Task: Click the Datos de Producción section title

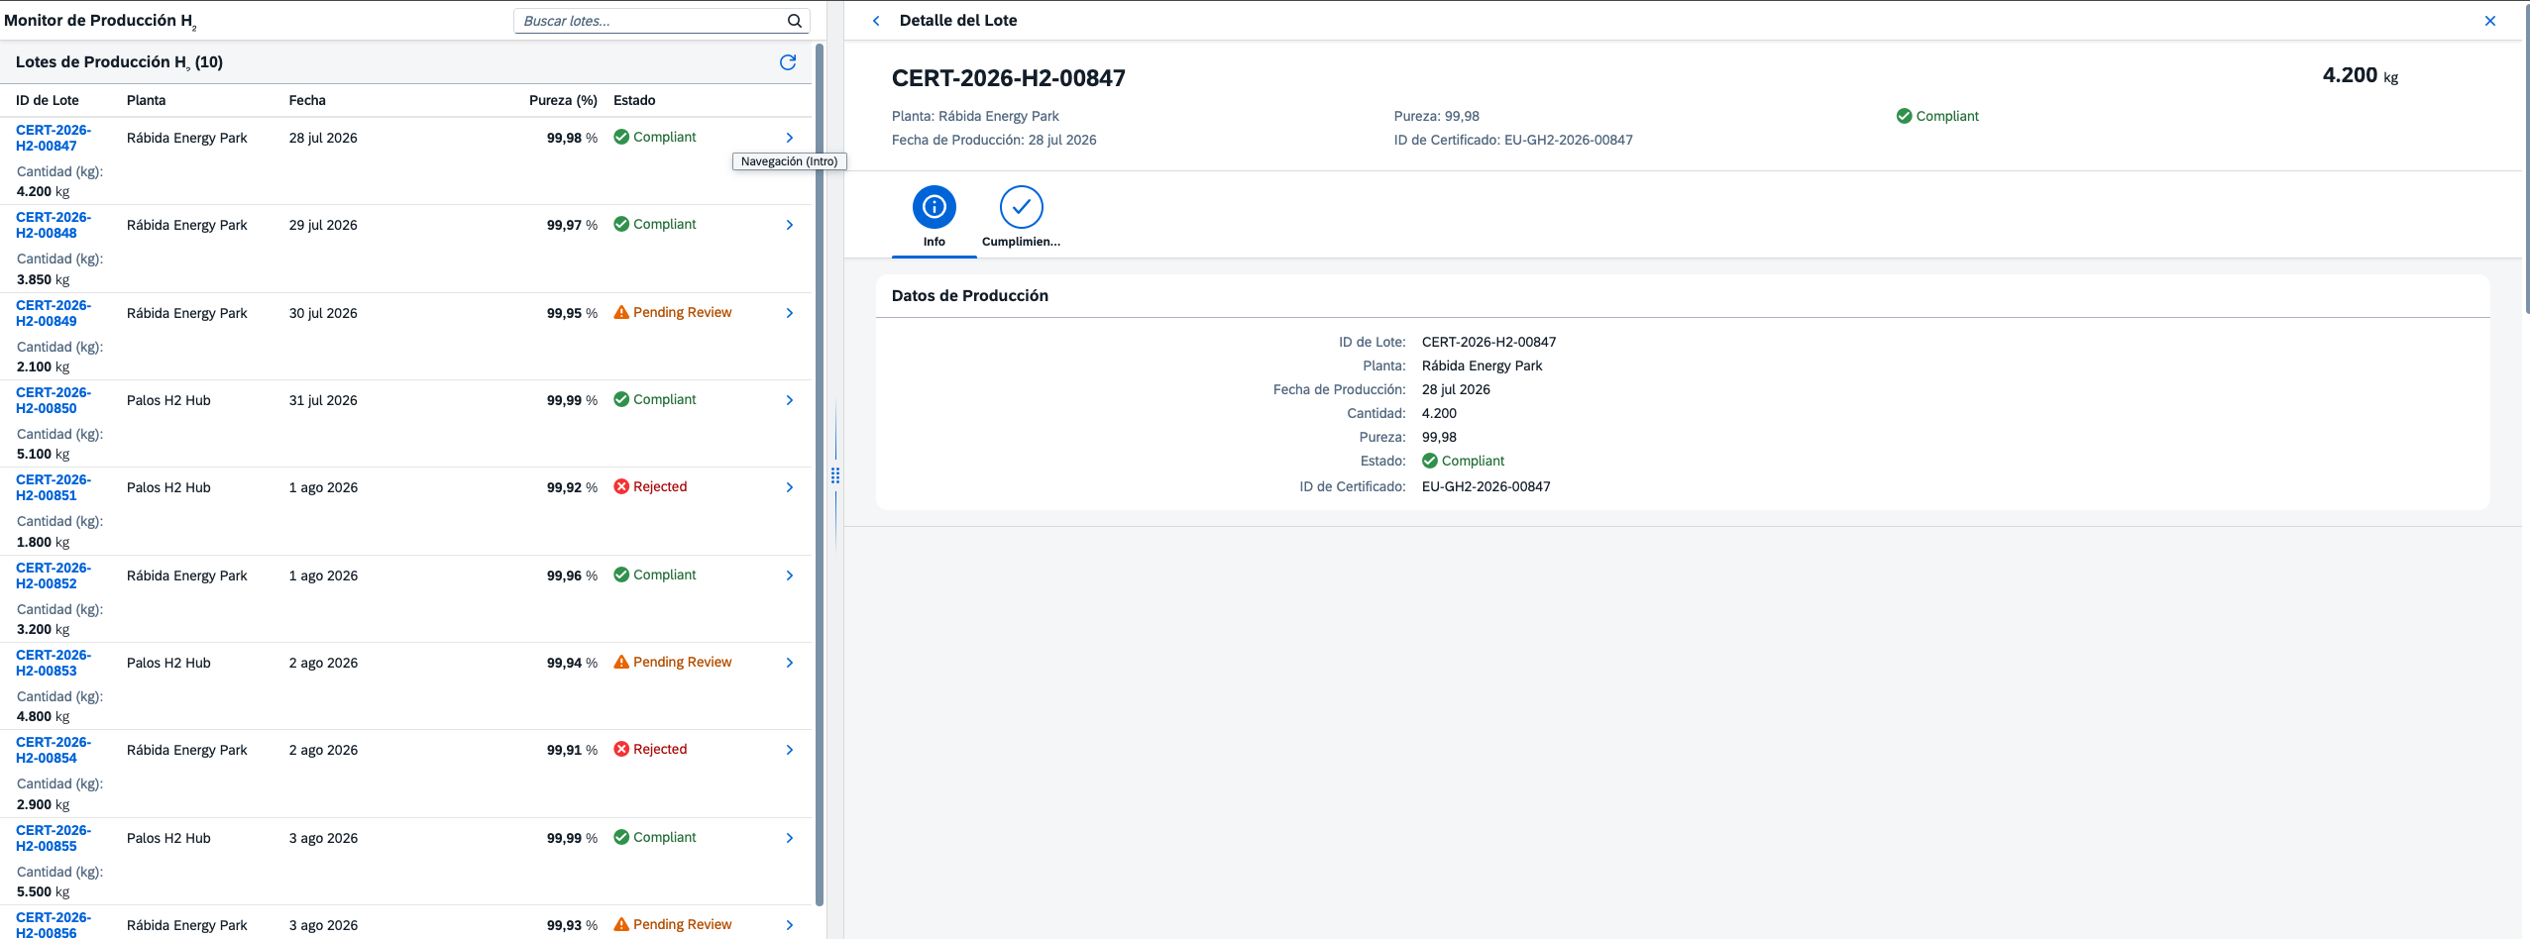Action: (x=970, y=296)
